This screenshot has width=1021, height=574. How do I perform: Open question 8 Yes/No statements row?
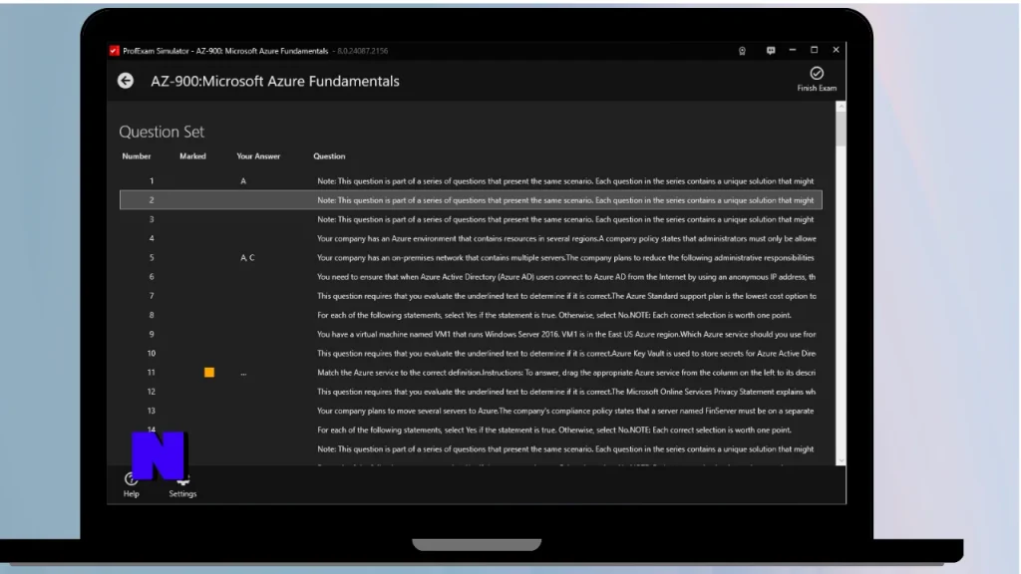(x=471, y=315)
